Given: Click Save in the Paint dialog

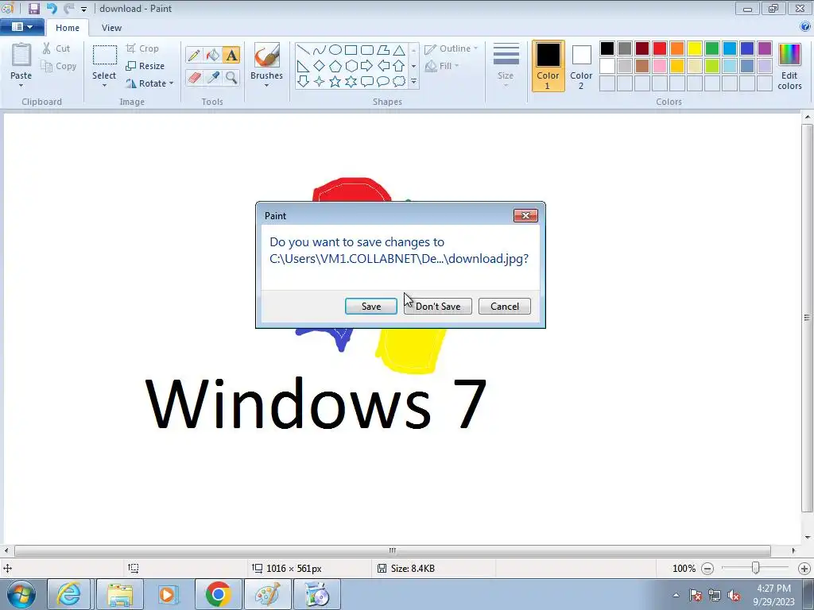Looking at the screenshot, I should pos(371,306).
